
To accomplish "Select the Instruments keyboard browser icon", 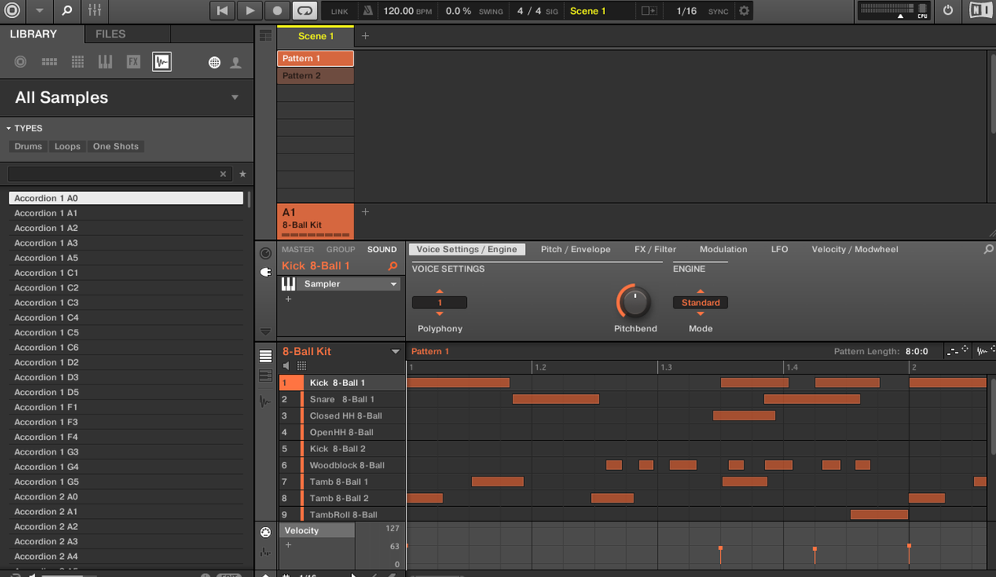I will click(x=105, y=62).
